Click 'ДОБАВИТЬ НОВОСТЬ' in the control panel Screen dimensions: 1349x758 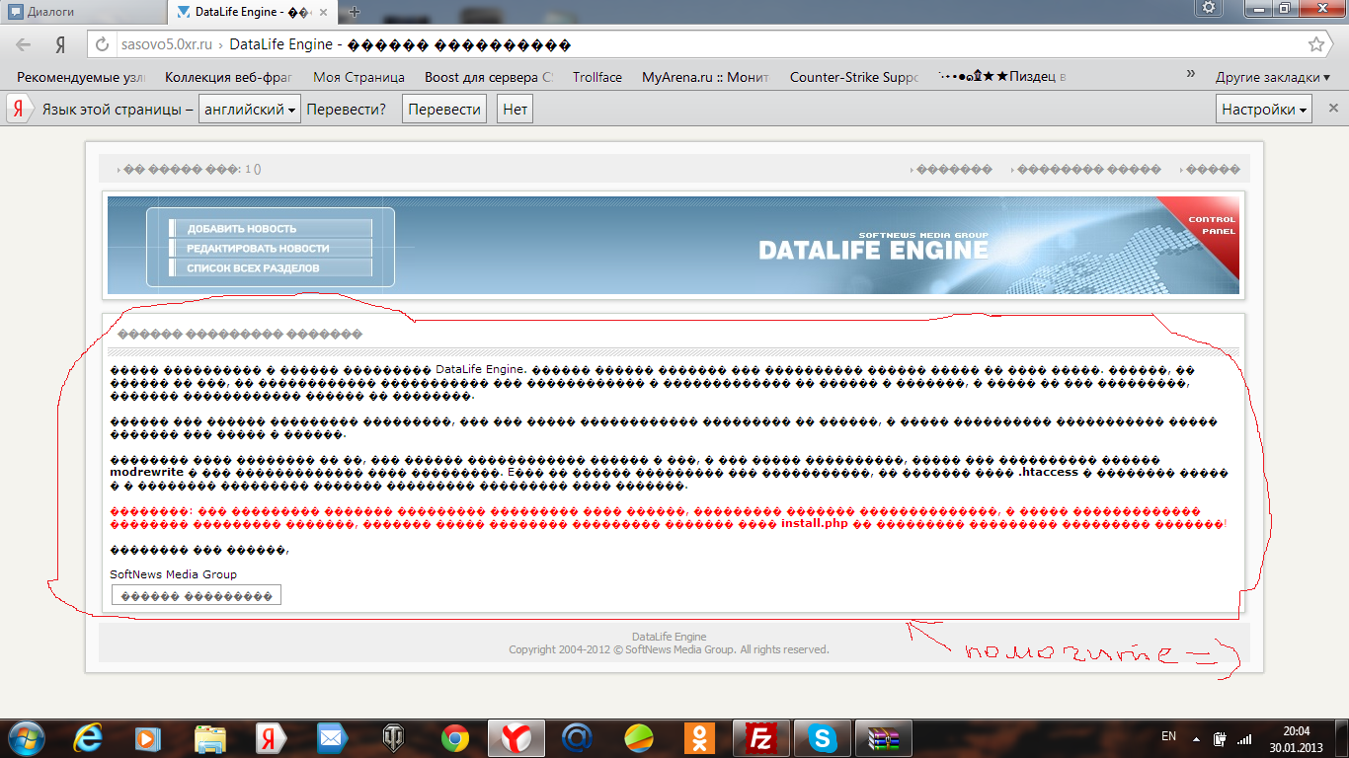coord(271,228)
